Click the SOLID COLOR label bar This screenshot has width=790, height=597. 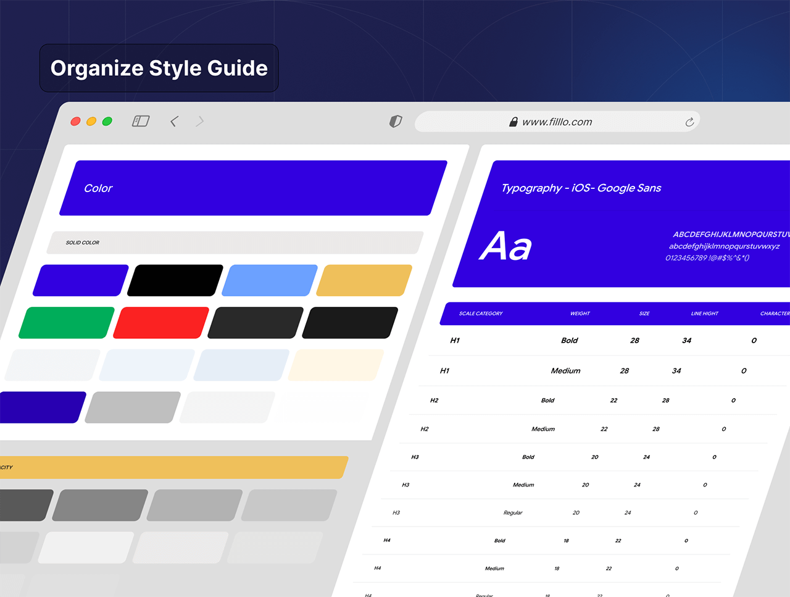tap(235, 243)
